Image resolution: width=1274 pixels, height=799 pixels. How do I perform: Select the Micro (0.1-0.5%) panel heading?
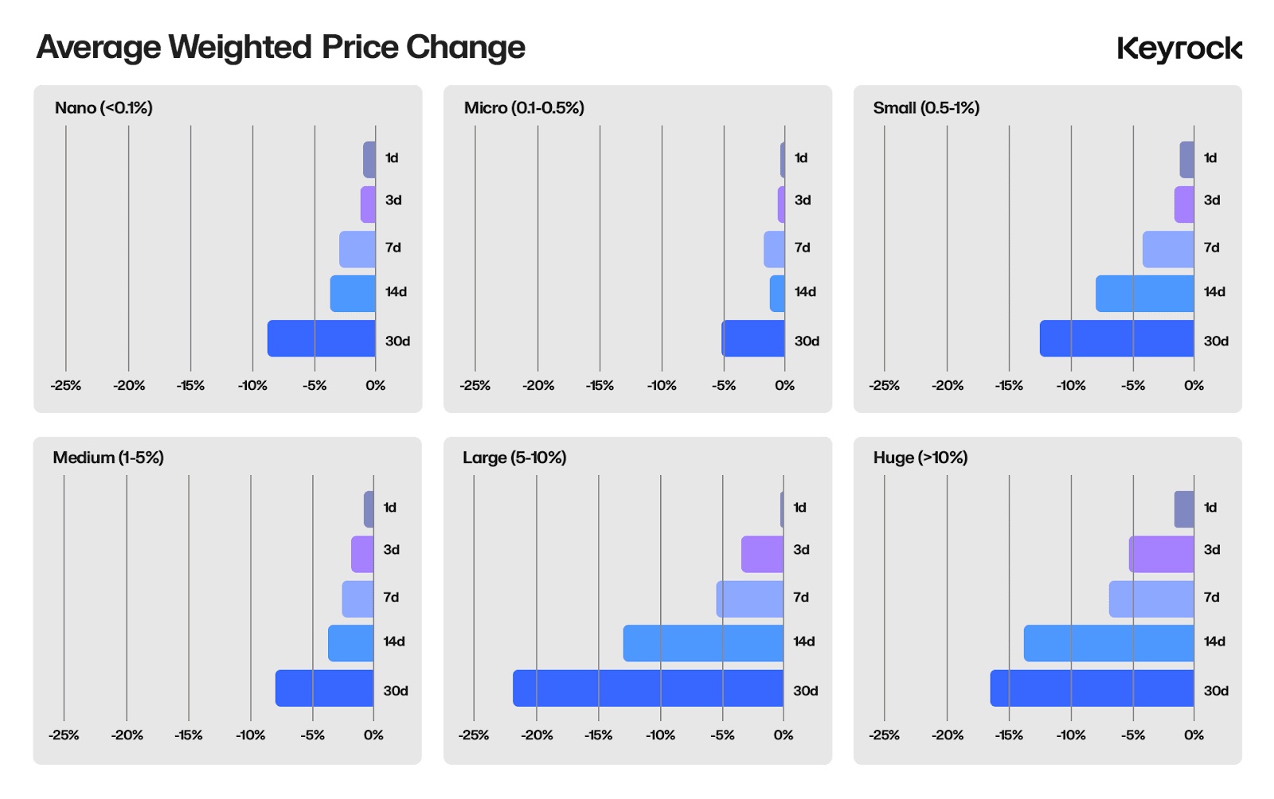(524, 108)
